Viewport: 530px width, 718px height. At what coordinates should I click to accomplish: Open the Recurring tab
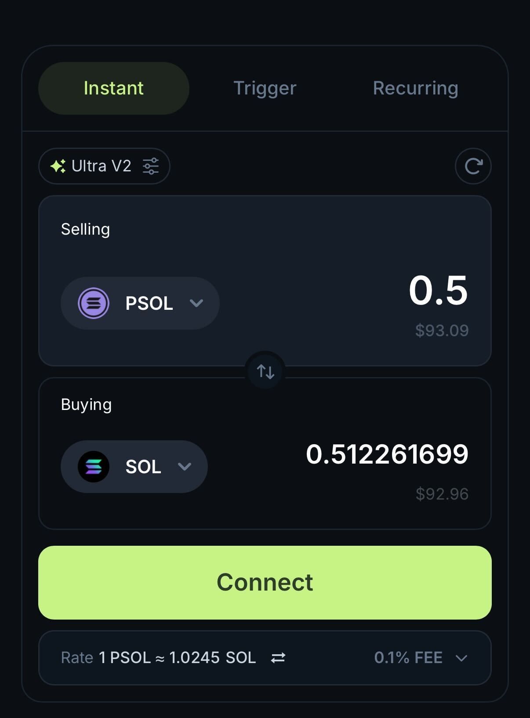416,88
